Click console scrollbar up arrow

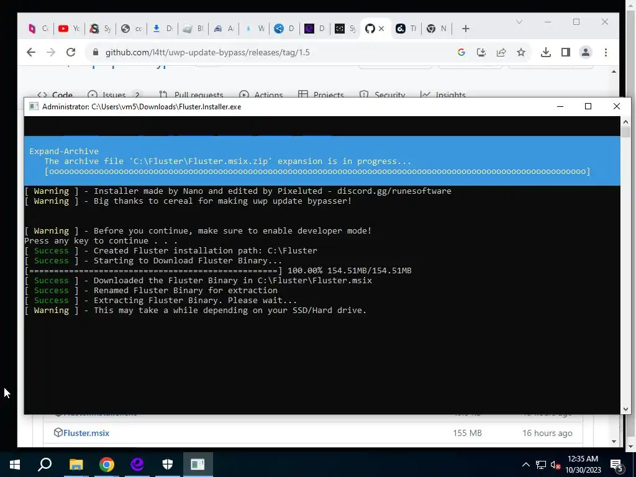625,122
